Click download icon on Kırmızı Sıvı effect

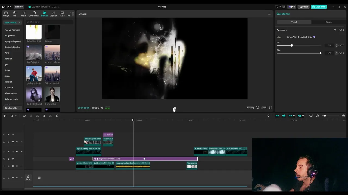[58, 100]
